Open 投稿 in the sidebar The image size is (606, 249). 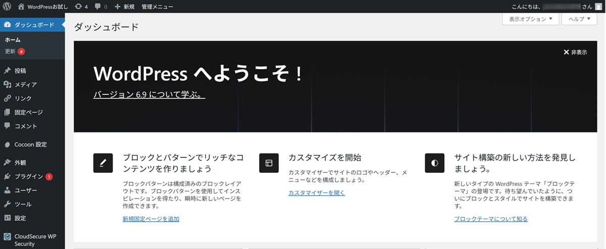click(x=20, y=71)
